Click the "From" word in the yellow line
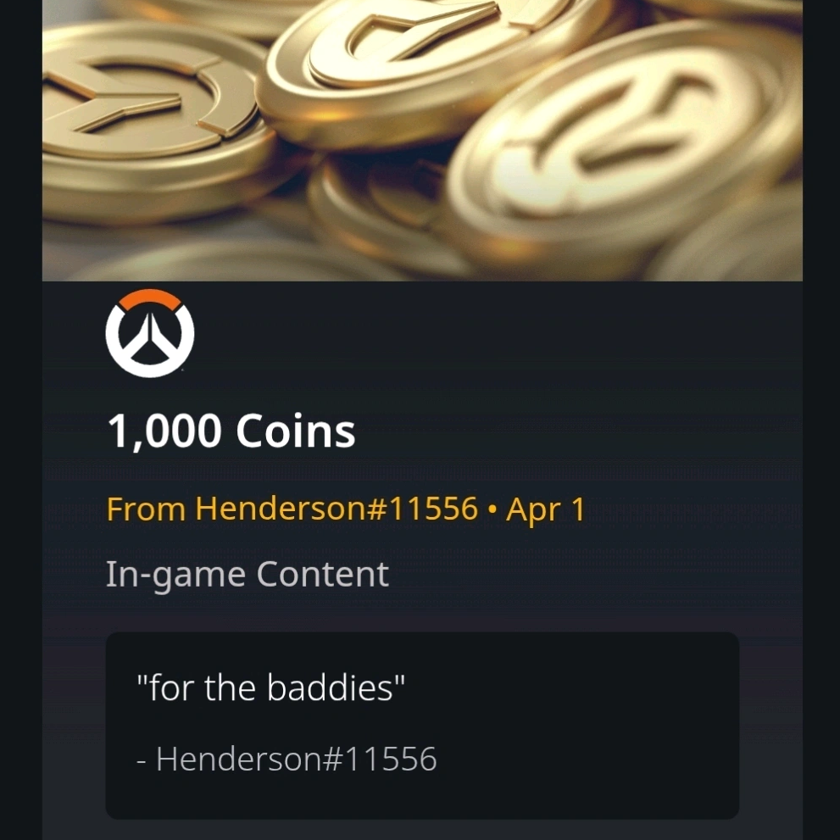The image size is (840, 840). 146,509
